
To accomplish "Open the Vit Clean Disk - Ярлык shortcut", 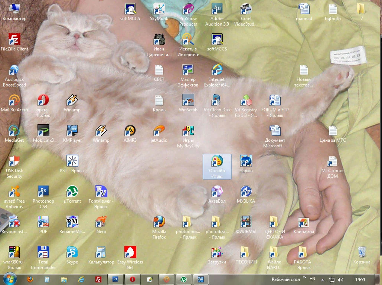I will pyautogui.click(x=217, y=106).
